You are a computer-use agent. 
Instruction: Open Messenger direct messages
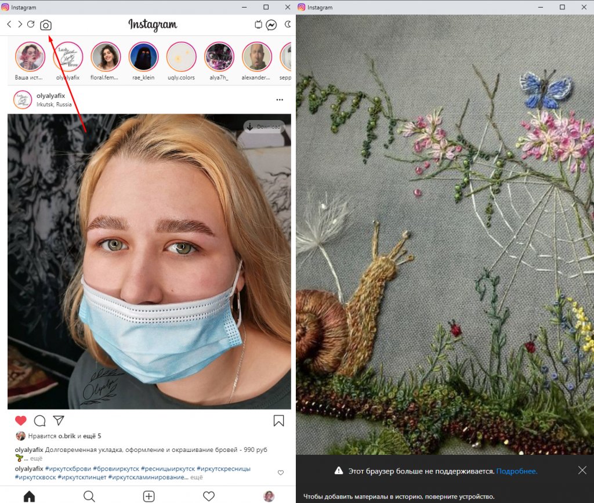pos(271,25)
